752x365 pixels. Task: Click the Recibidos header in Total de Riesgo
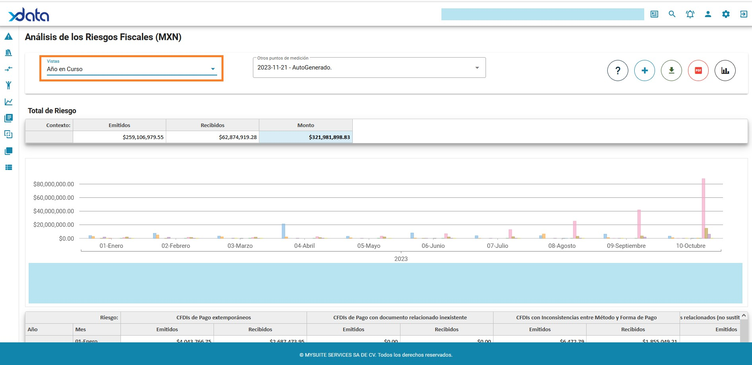pos(212,125)
